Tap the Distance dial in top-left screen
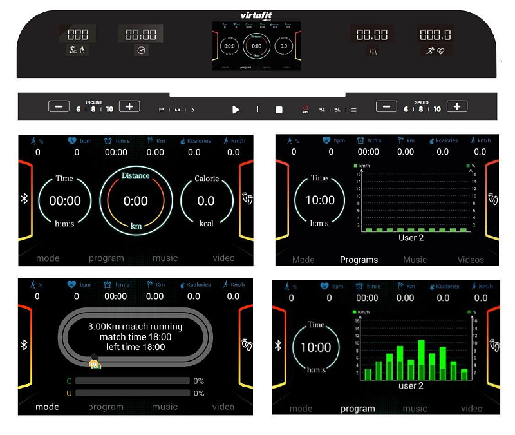Image resolution: width=515 pixels, height=435 pixels. pyautogui.click(x=136, y=200)
